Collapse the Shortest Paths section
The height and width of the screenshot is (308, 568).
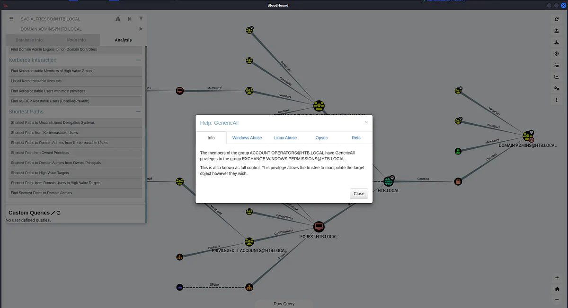coord(138,112)
